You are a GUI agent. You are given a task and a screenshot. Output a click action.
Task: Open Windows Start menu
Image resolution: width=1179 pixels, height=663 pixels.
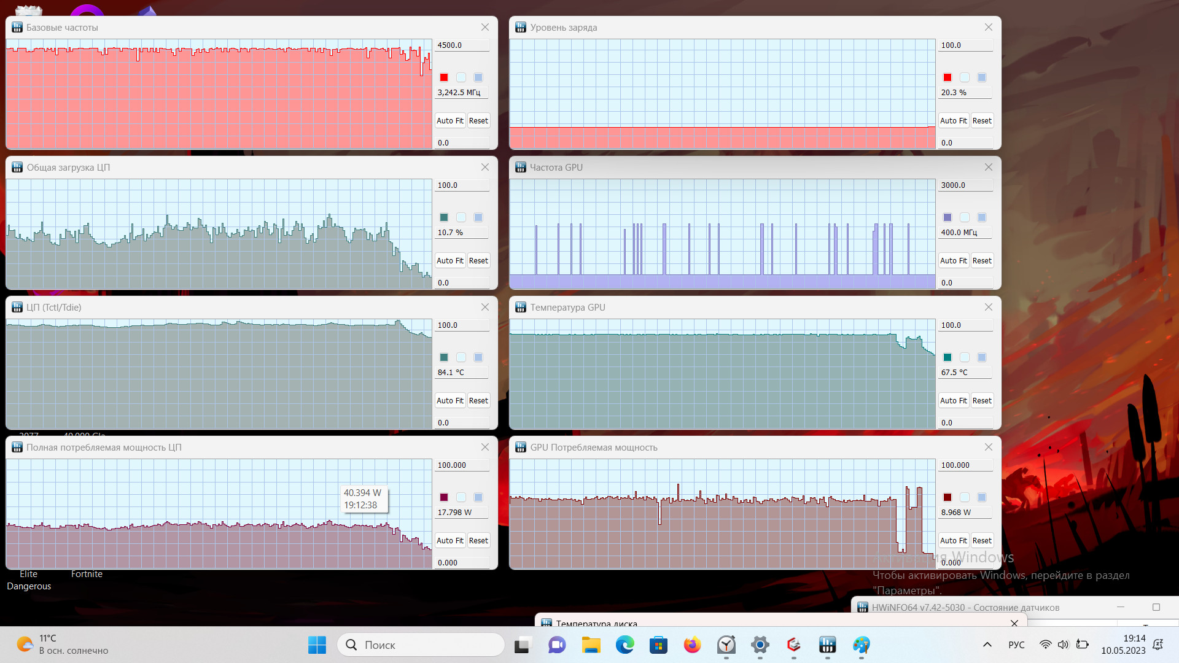pos(318,645)
